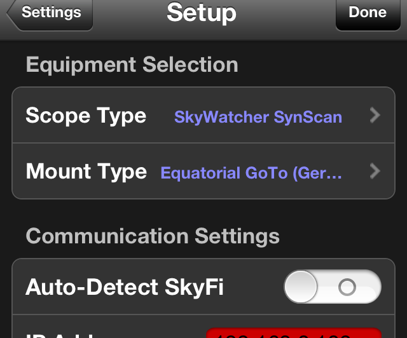
Task: Click the Scope Type chevron arrow
Action: point(375,116)
